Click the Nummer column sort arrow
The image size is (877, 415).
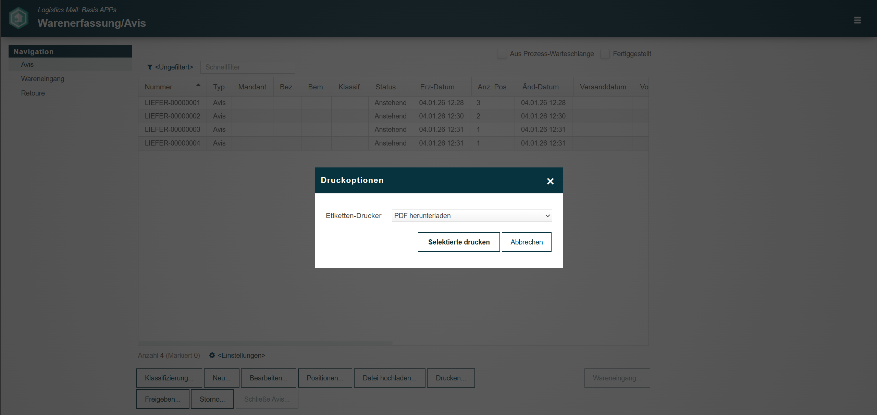[x=198, y=85]
